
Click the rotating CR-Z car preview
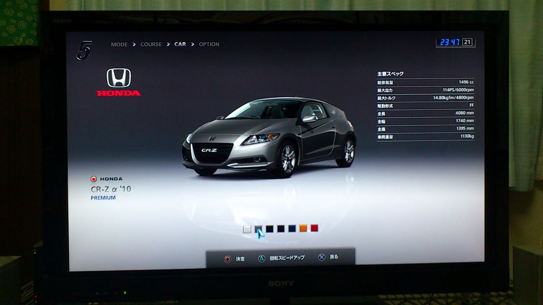coord(269,137)
